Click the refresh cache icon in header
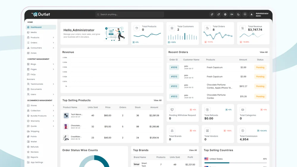 pyautogui.click(x=219, y=14)
